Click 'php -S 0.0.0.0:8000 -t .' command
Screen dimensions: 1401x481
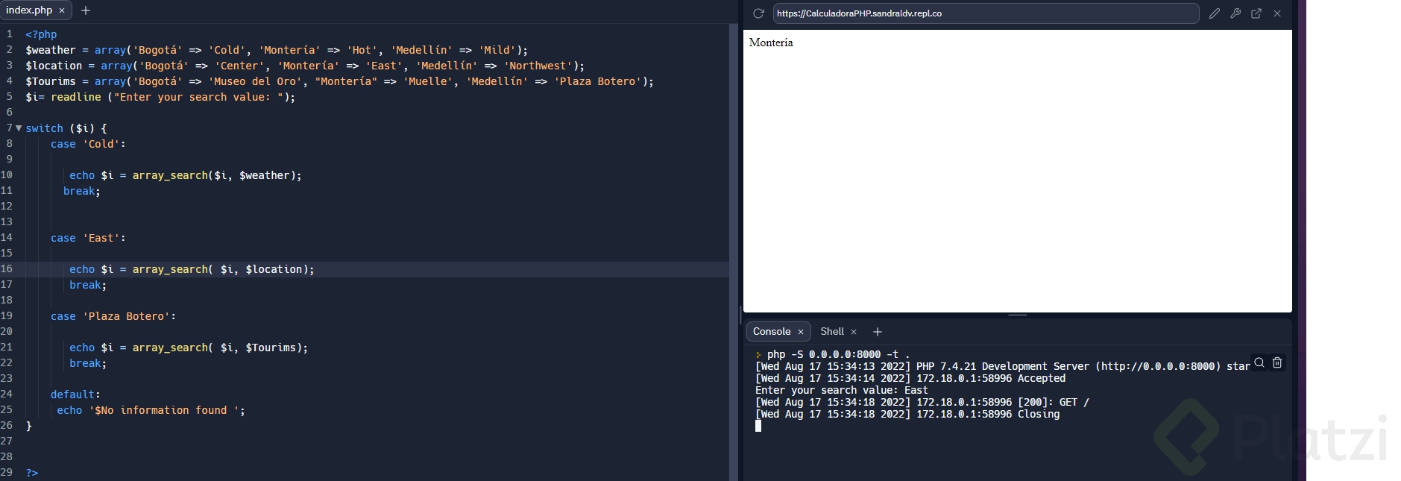839,354
